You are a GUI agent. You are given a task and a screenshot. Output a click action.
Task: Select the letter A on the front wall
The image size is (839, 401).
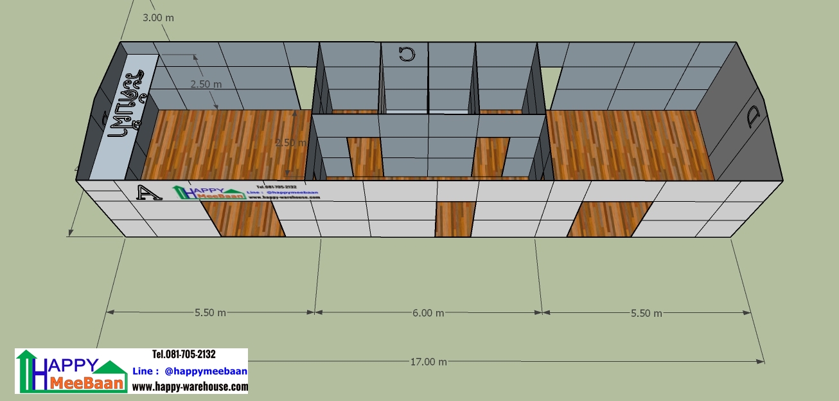pyautogui.click(x=148, y=192)
